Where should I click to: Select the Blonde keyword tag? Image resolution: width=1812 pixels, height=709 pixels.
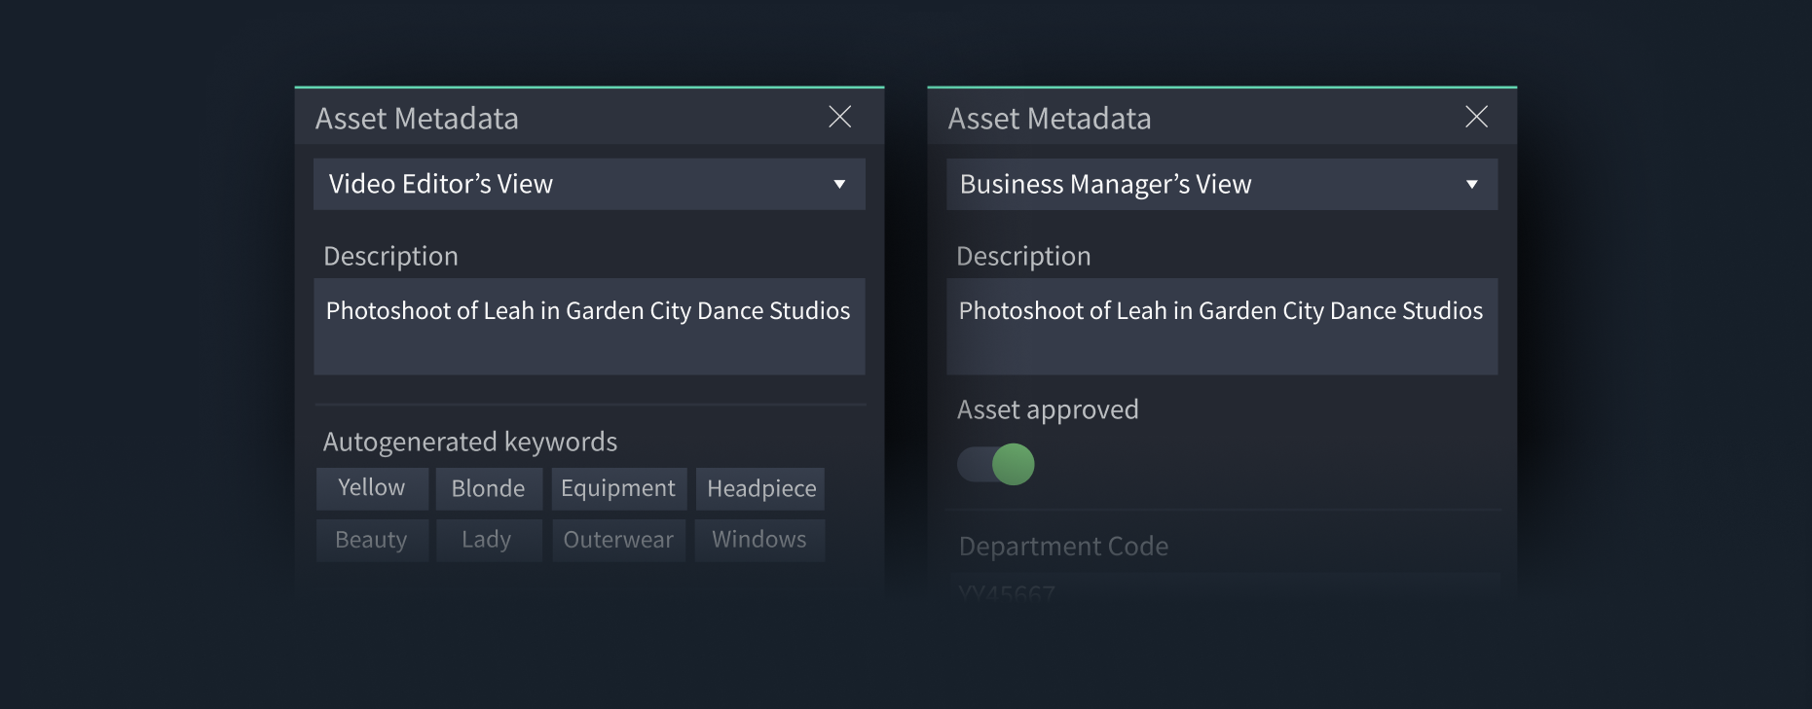488,488
